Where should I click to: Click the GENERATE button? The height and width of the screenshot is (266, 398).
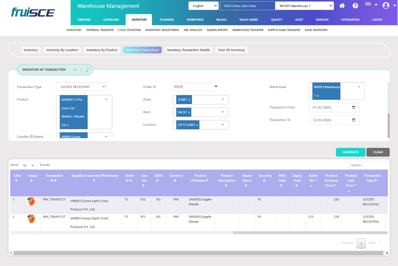tap(350, 152)
